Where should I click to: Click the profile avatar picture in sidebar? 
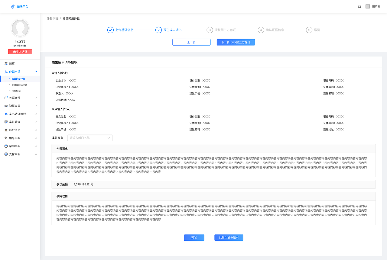[20, 28]
